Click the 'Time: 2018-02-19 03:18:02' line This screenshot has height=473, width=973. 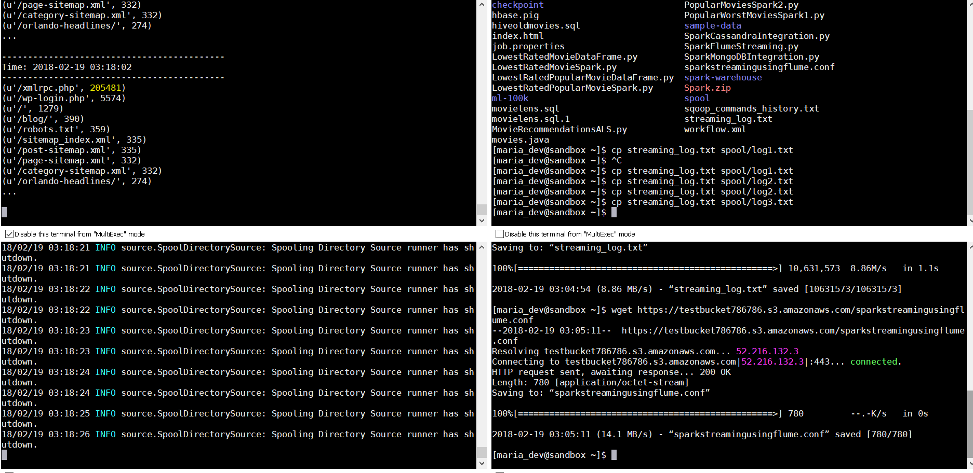[x=67, y=67]
